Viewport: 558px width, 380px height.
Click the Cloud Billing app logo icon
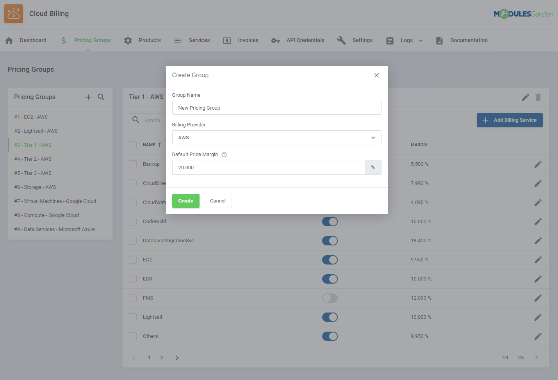pyautogui.click(x=14, y=14)
